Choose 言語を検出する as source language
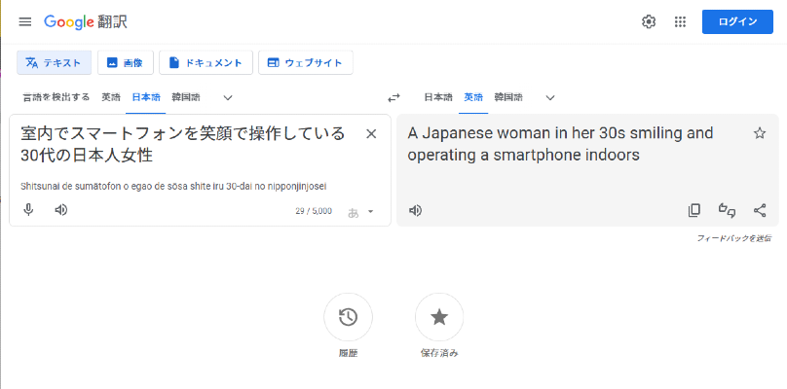The image size is (787, 389). coord(56,97)
